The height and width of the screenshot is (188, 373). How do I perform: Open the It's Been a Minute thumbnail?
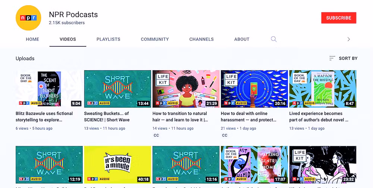tap(117, 165)
